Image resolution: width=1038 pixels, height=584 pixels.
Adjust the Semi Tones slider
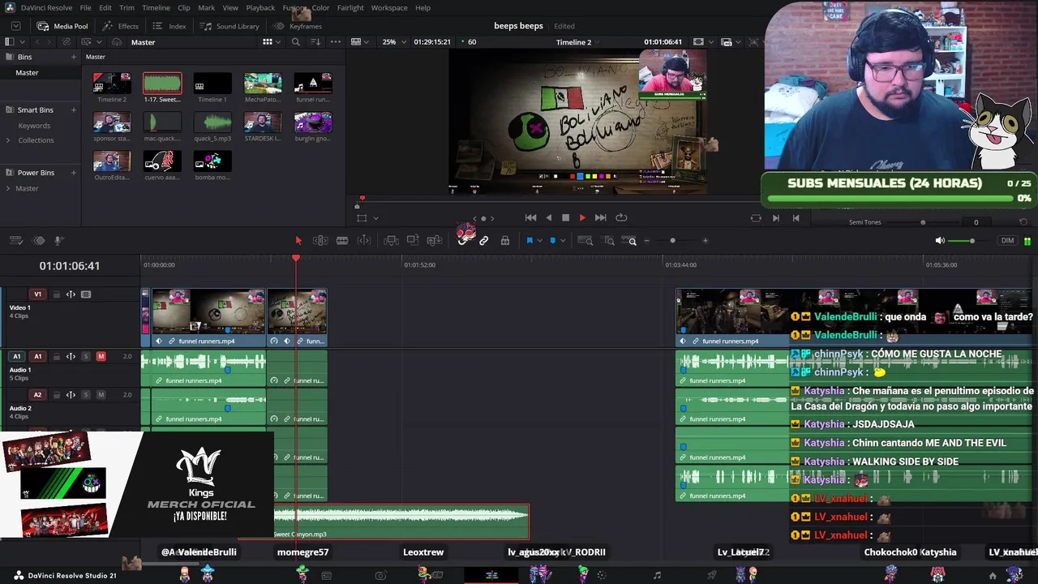(x=923, y=222)
